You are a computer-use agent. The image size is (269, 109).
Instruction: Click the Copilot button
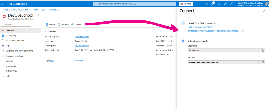click(185, 4)
